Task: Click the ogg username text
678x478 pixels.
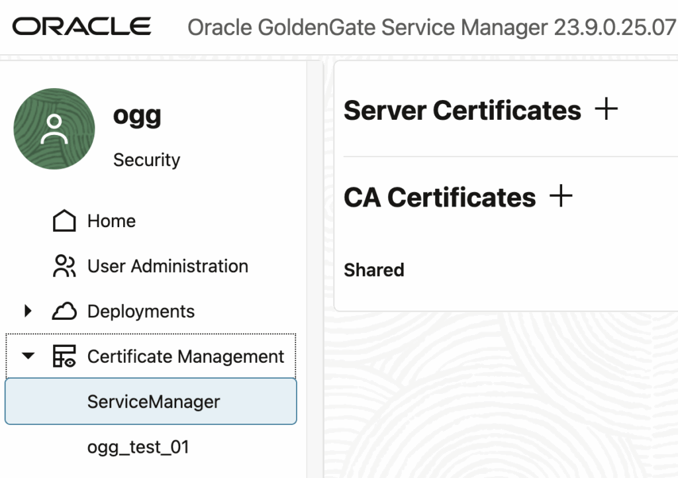Action: tap(136, 115)
